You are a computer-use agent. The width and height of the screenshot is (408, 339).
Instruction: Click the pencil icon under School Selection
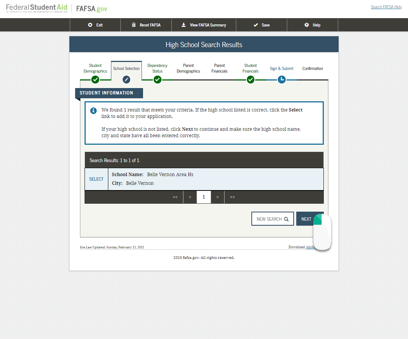(x=126, y=80)
